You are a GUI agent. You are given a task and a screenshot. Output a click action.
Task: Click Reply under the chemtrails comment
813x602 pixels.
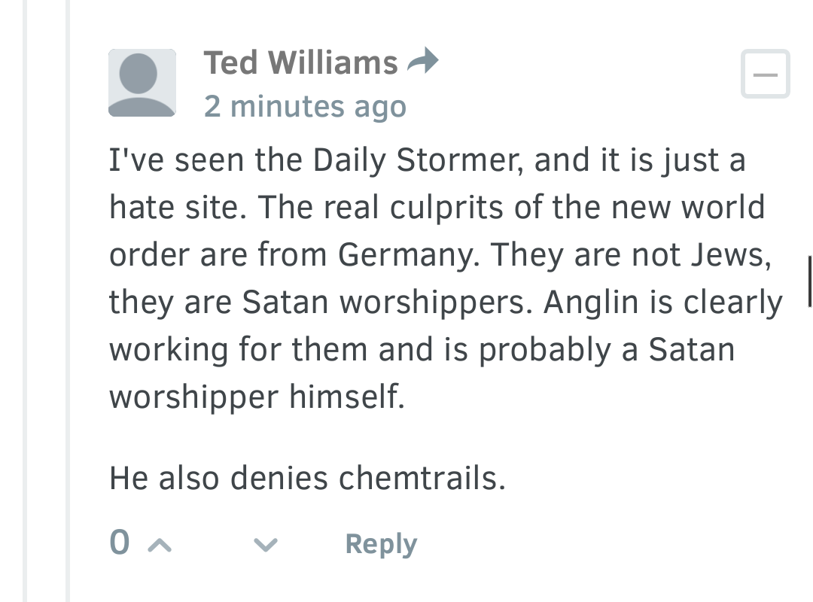tap(381, 544)
